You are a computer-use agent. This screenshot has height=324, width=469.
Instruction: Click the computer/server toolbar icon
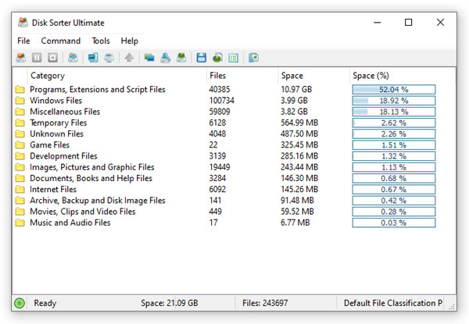click(x=93, y=57)
